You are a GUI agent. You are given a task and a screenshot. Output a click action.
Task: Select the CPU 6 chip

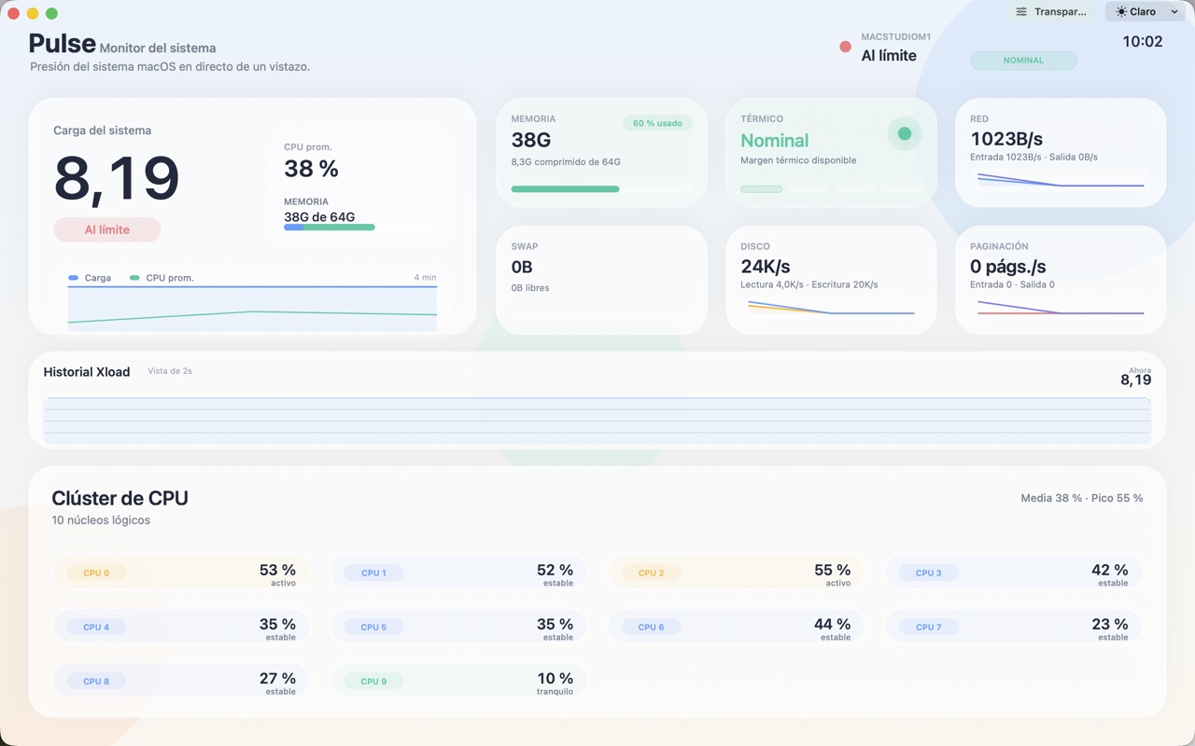click(651, 627)
